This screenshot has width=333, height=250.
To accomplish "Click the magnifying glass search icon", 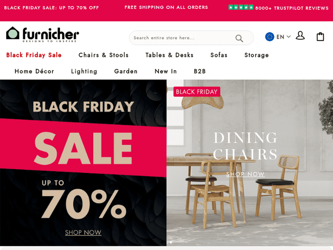I will point(239,38).
